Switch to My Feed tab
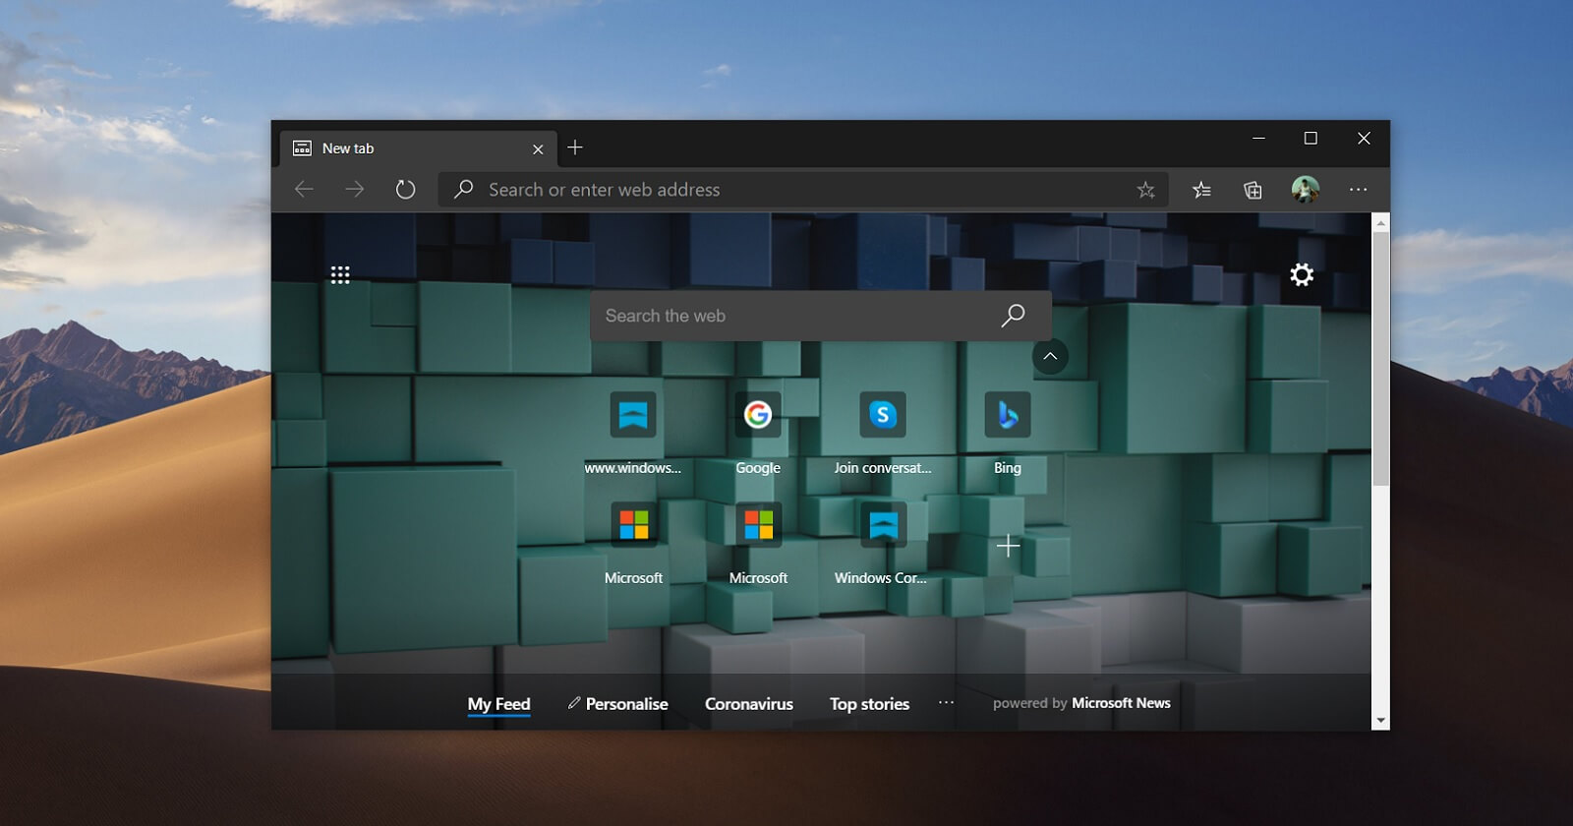 click(x=498, y=704)
